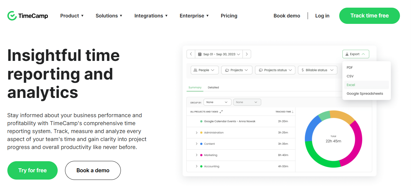Click the green dot beside Accounting

201,166
